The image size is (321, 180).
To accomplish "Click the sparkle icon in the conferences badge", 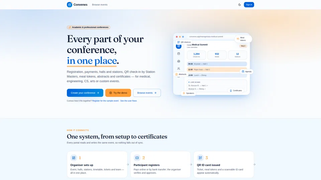I will [70, 27].
